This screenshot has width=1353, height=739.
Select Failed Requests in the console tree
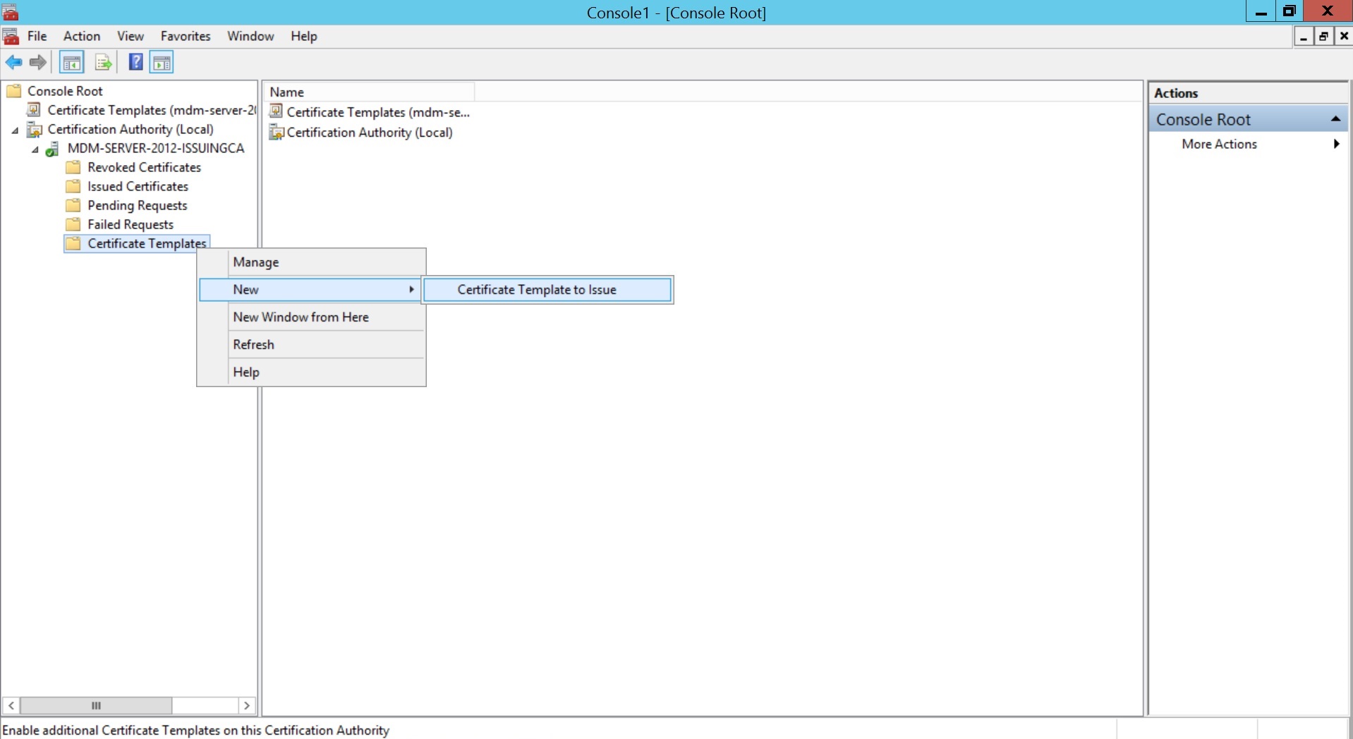point(130,224)
